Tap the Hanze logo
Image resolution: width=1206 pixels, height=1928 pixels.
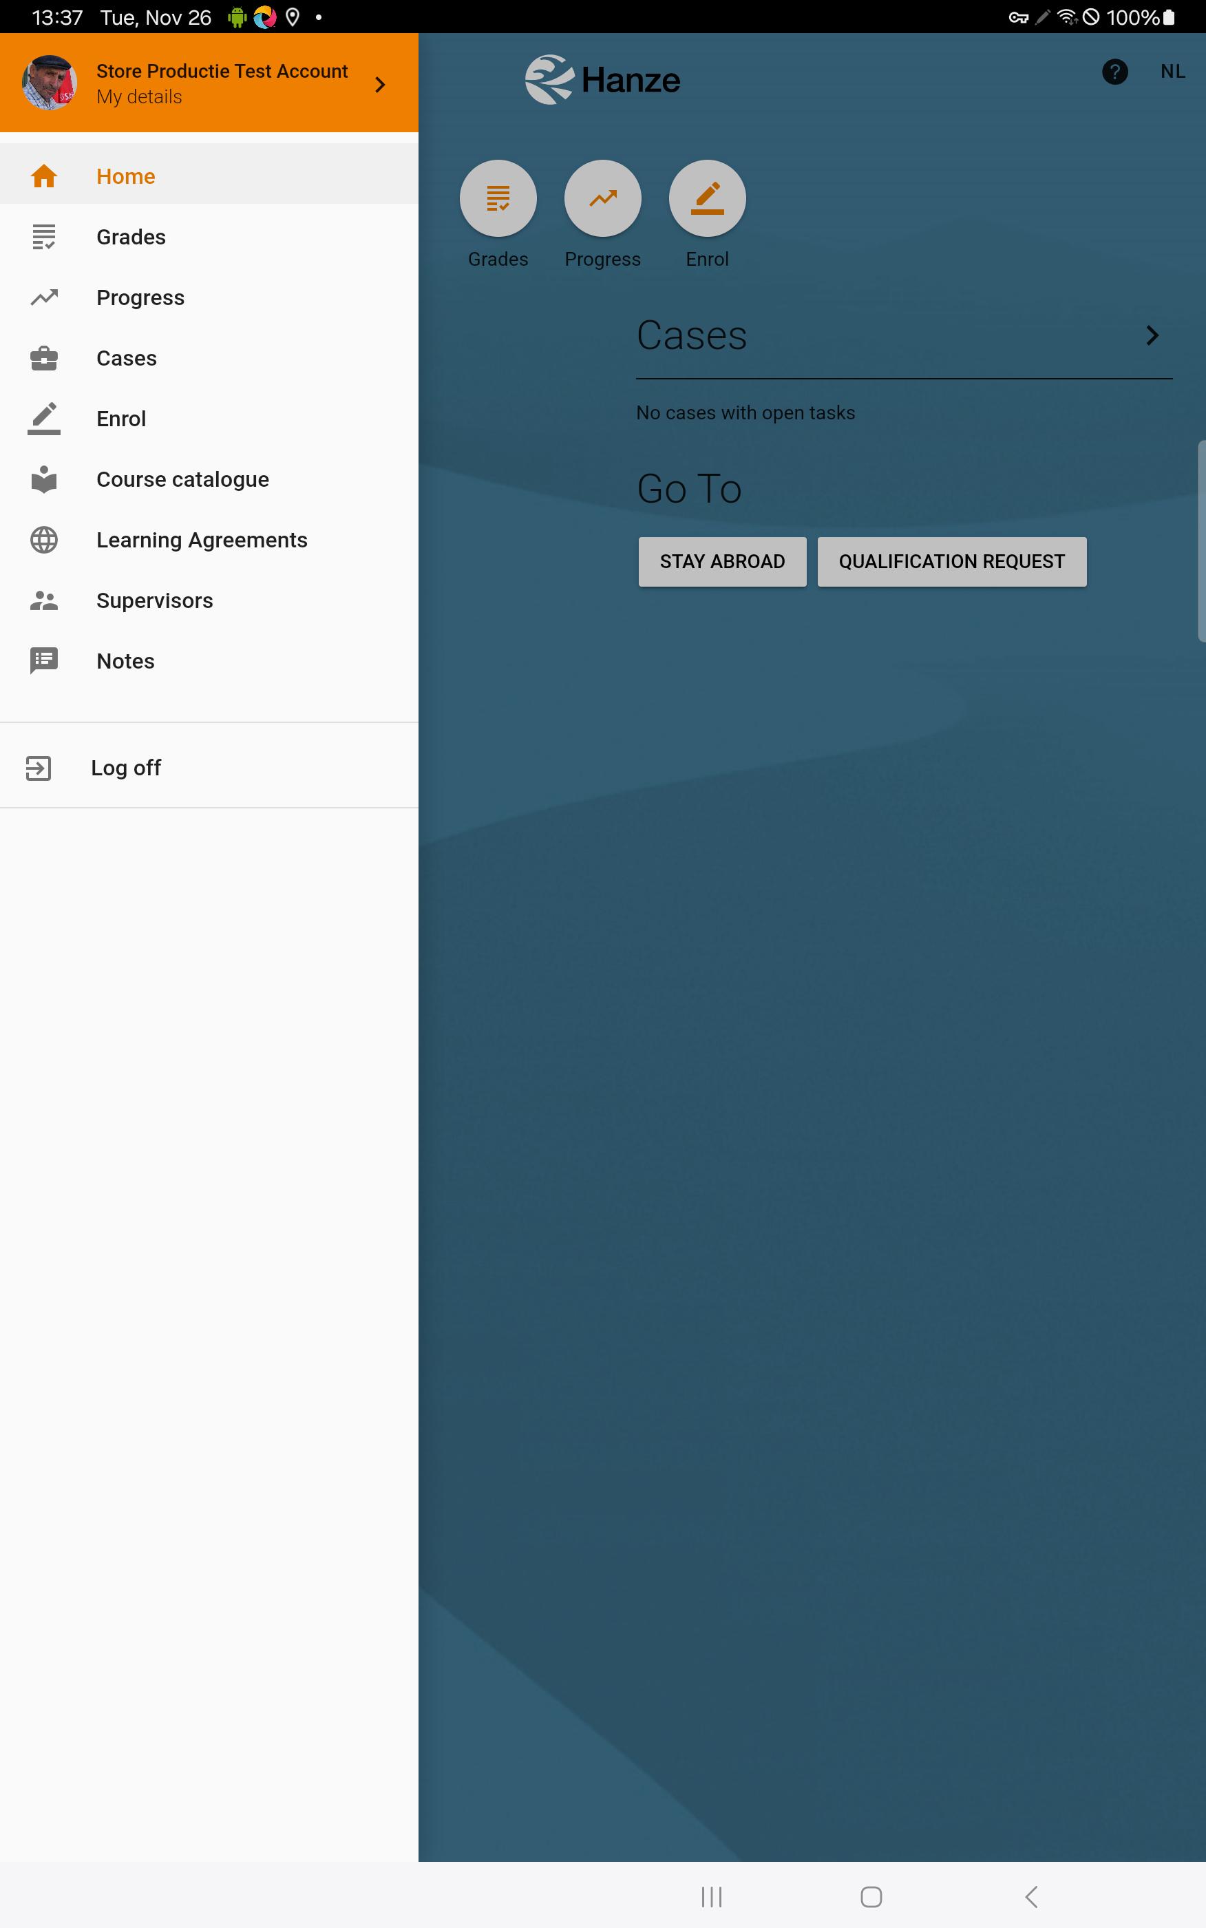coord(602,80)
